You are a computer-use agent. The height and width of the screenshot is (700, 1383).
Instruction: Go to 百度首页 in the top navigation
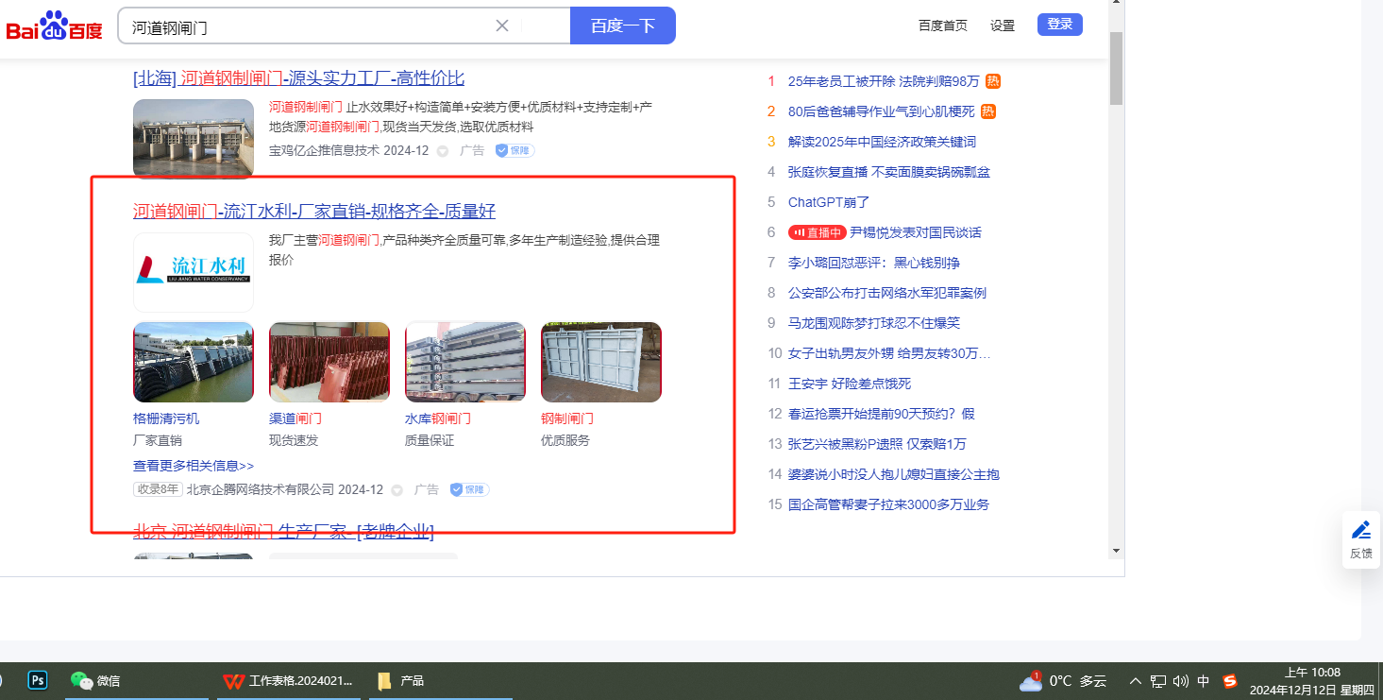[x=942, y=26]
